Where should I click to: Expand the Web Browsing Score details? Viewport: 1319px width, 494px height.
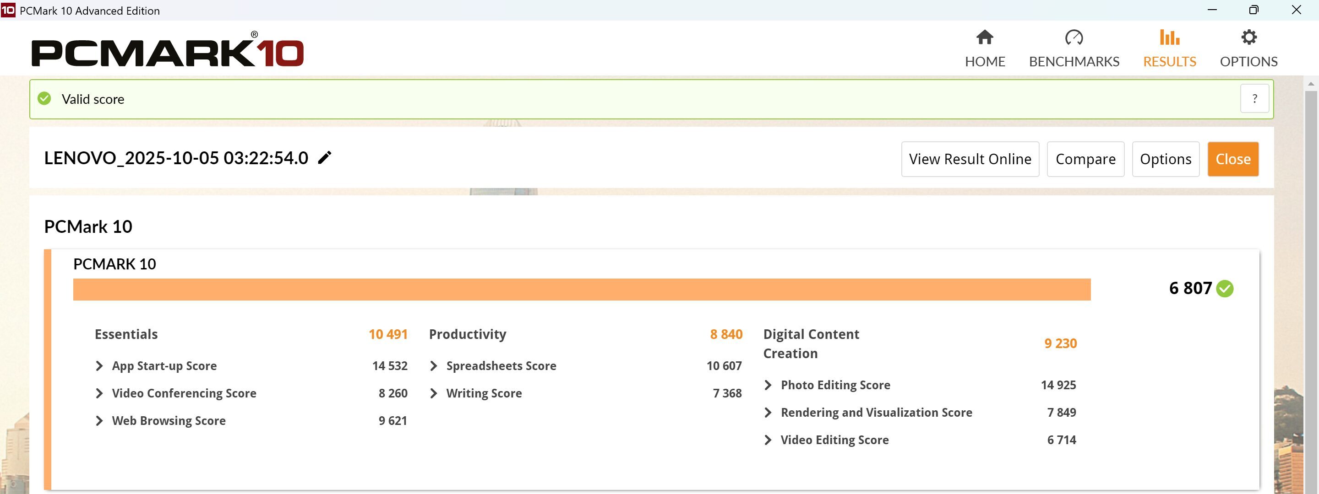[x=99, y=420]
